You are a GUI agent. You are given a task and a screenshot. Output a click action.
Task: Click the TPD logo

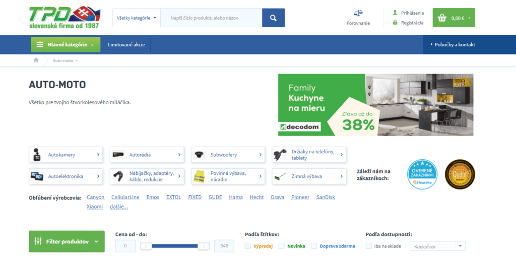click(64, 17)
